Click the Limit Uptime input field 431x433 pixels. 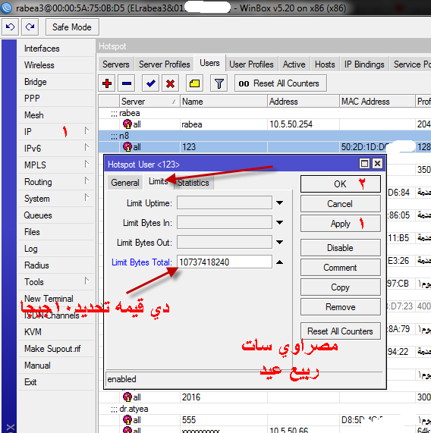225,202
